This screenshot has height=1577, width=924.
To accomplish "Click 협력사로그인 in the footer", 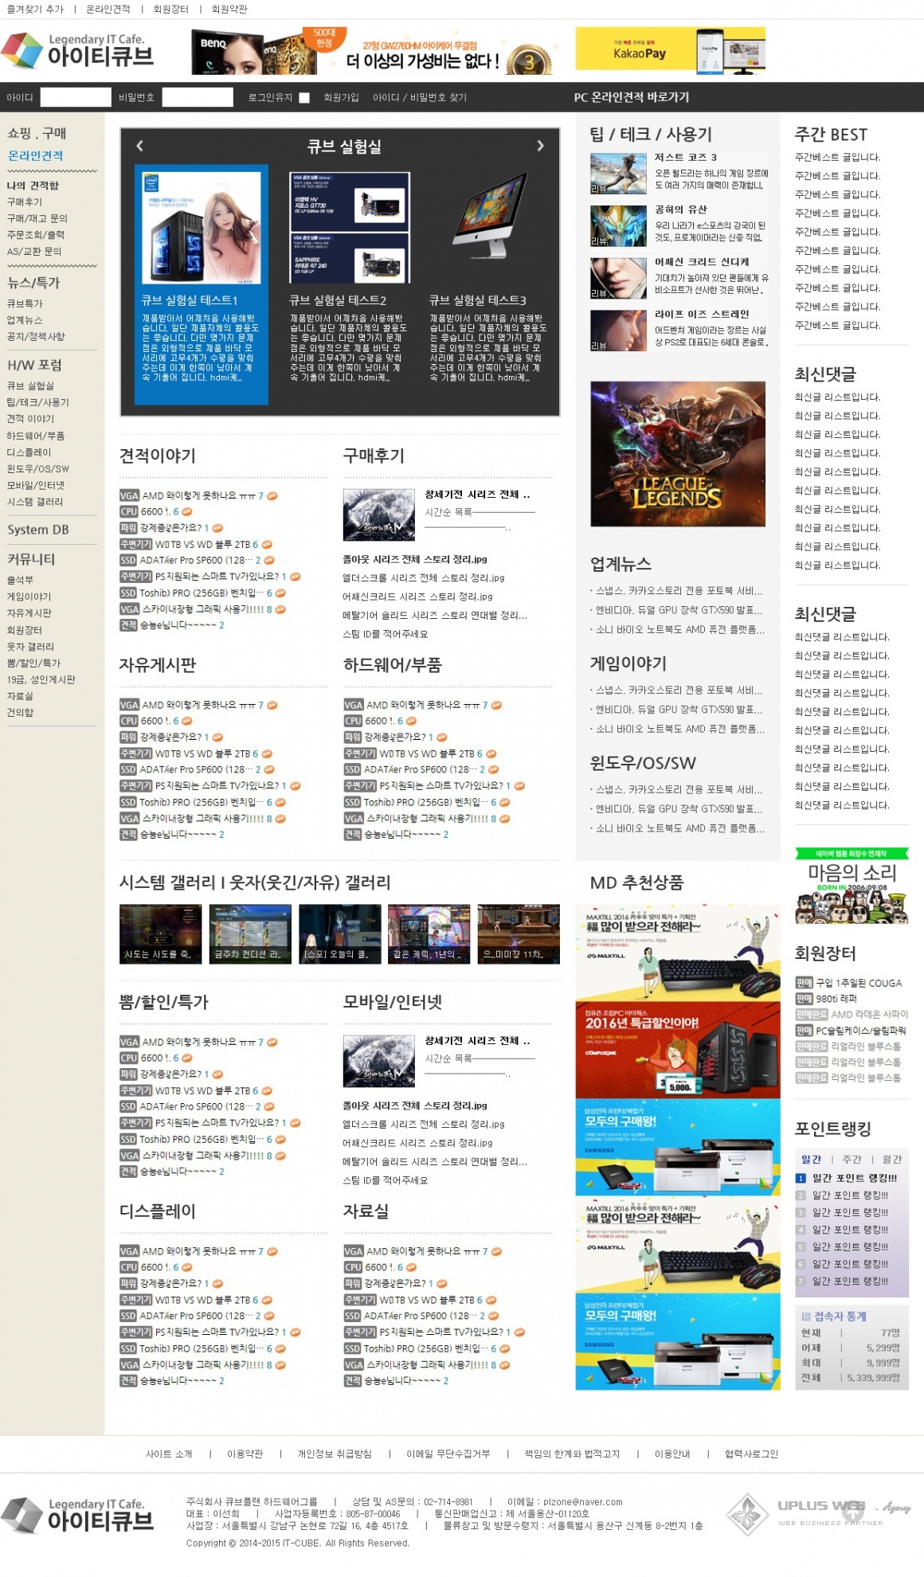I will (751, 1454).
